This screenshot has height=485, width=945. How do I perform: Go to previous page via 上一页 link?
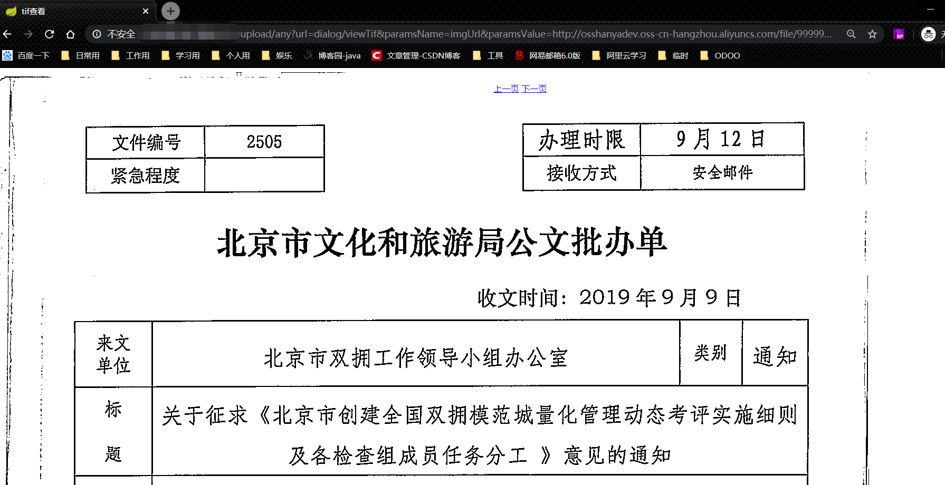pos(505,89)
